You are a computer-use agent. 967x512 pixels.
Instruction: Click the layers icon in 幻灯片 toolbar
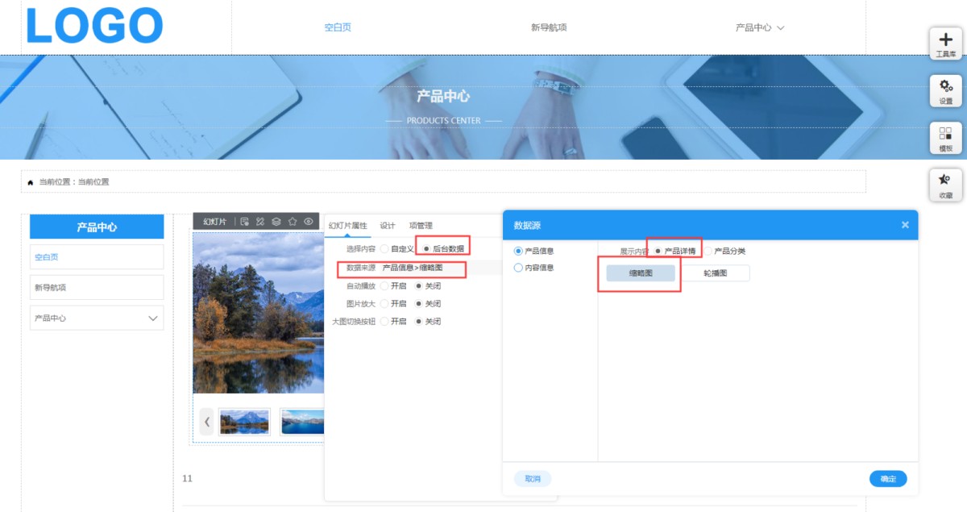point(276,221)
